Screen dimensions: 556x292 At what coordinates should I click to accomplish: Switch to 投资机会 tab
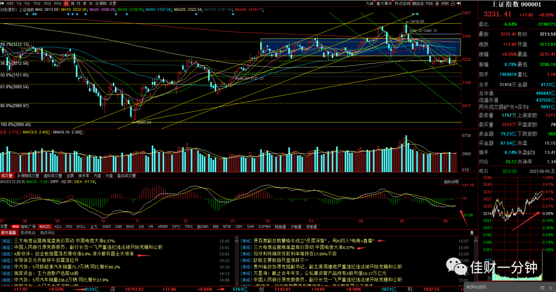pyautogui.click(x=28, y=233)
